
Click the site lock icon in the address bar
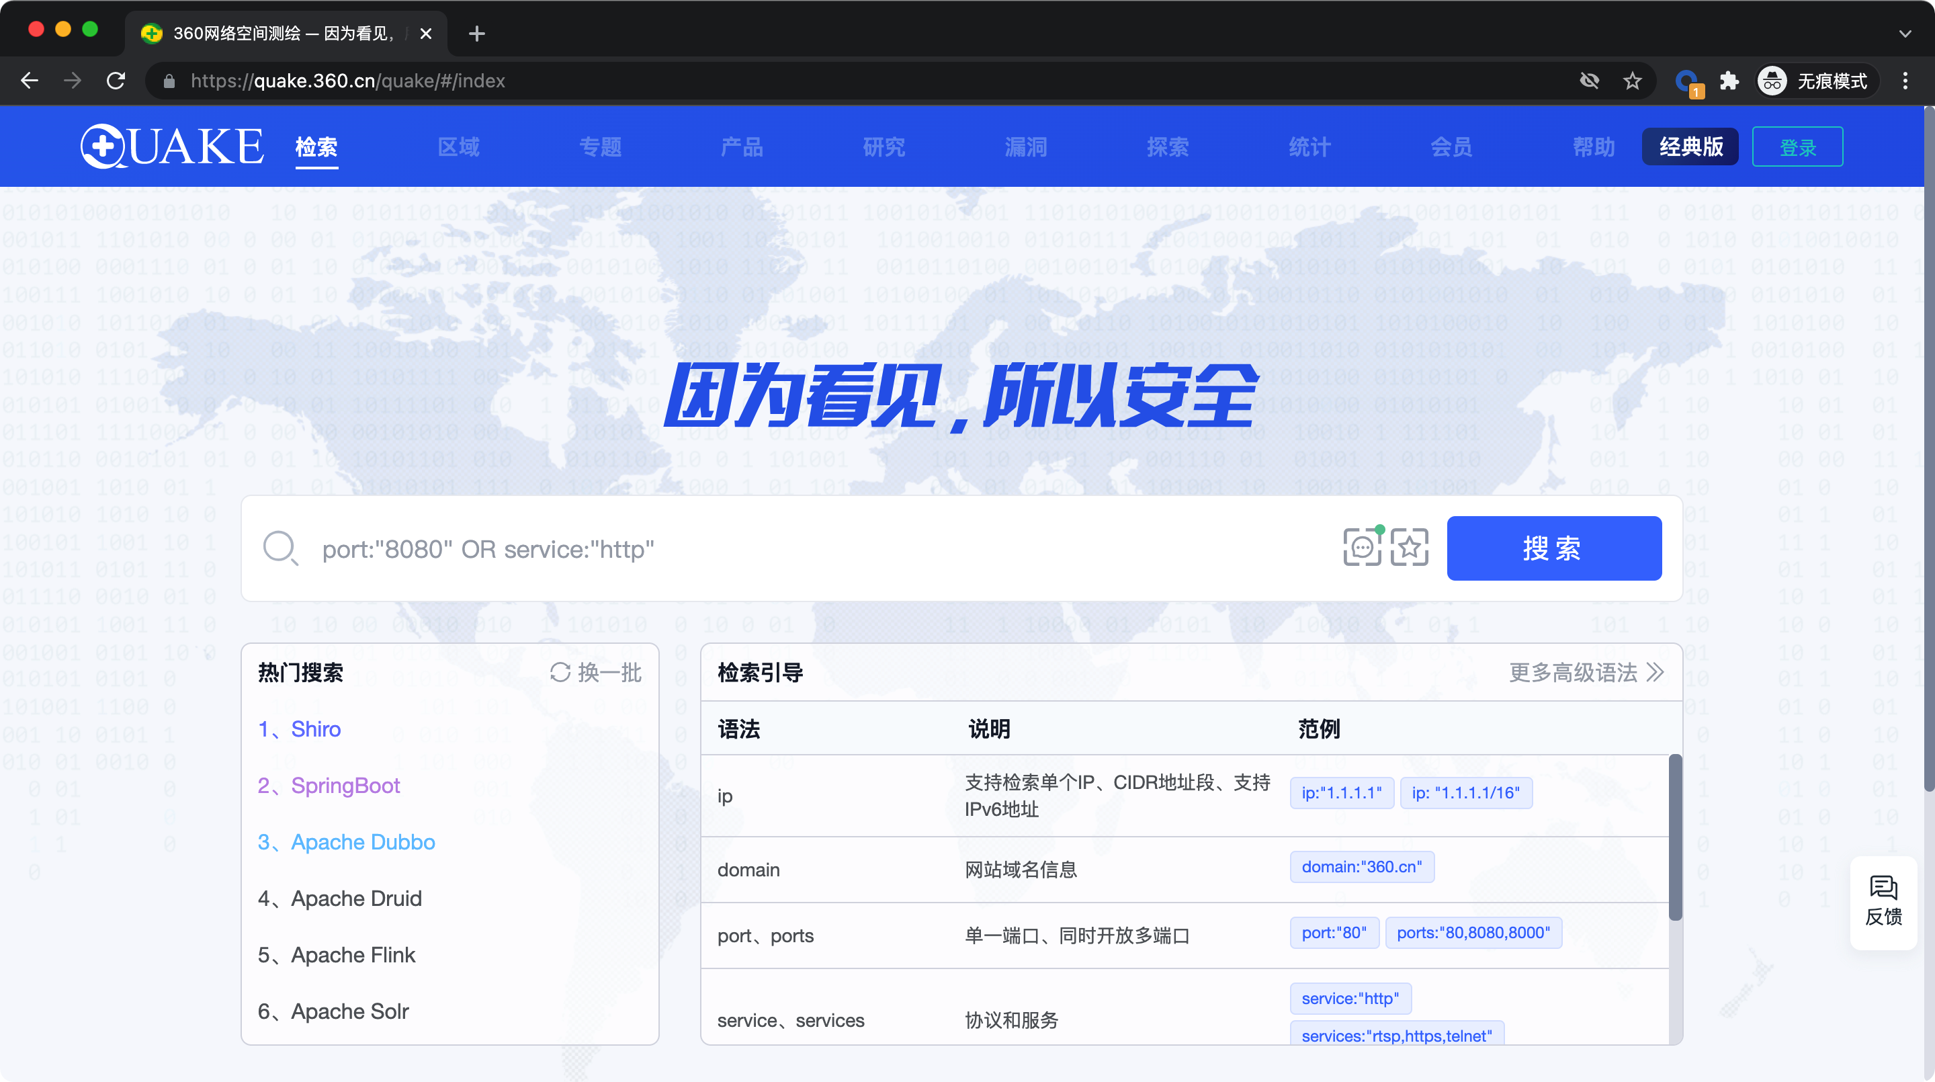tap(169, 81)
